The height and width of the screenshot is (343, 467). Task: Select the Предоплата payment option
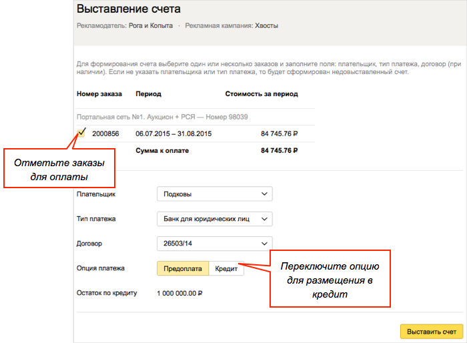[x=183, y=268]
